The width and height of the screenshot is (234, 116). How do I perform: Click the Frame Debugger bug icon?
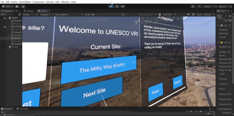160,14
